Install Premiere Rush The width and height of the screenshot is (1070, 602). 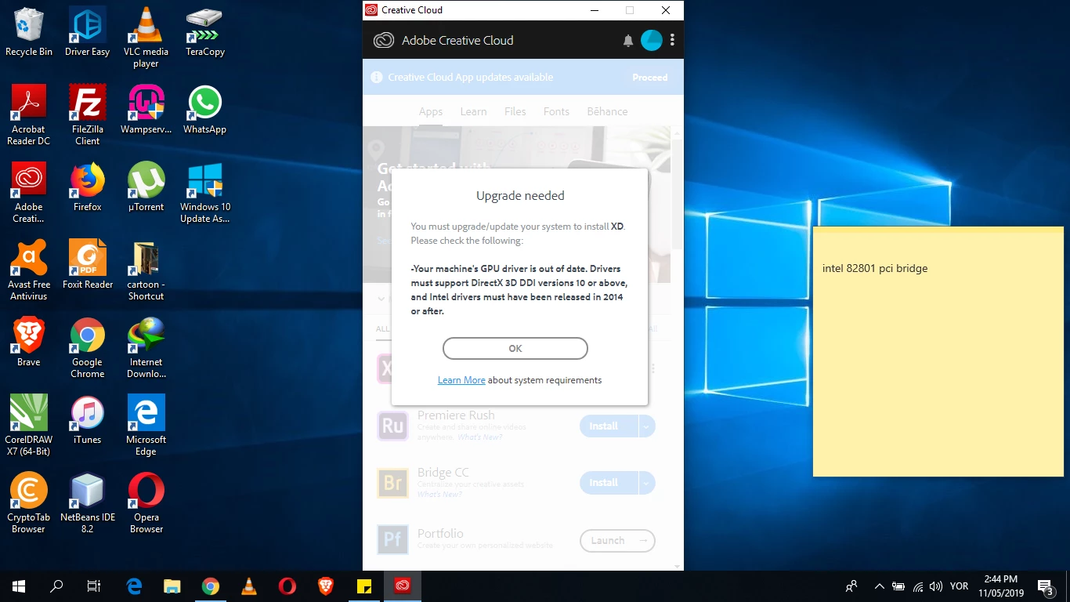click(609, 426)
